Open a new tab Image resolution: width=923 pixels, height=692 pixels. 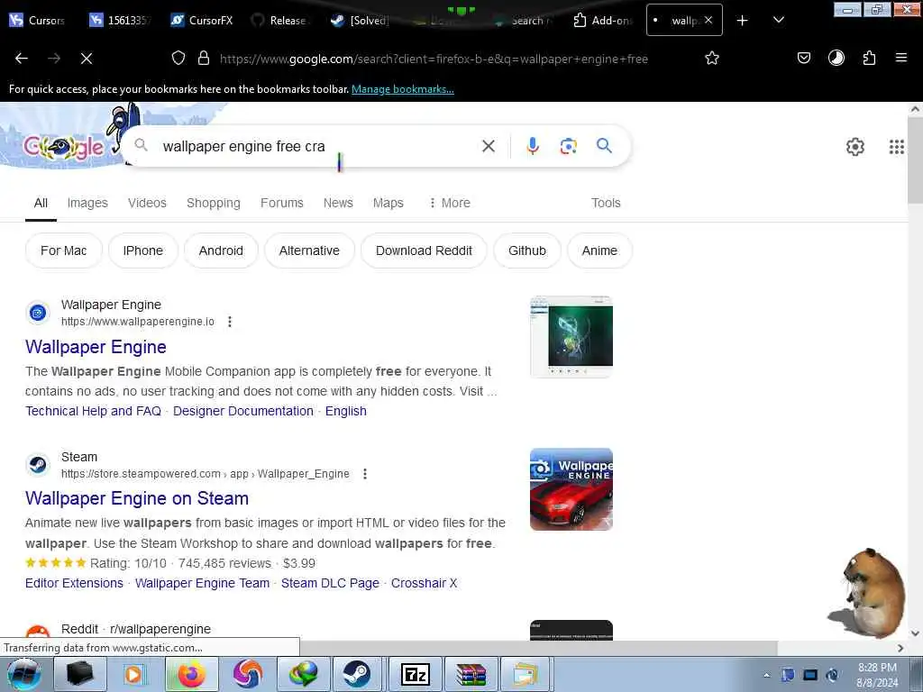(743, 21)
